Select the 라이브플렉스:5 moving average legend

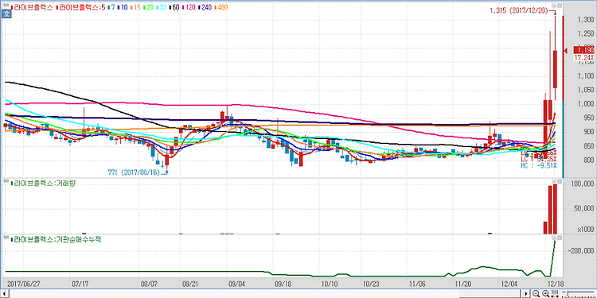tap(80, 7)
